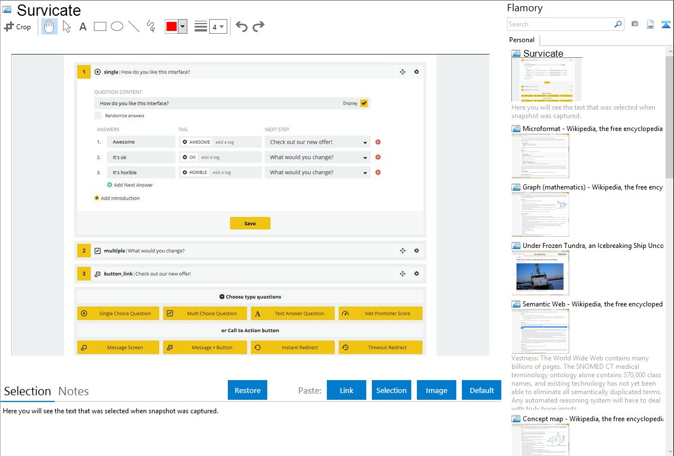Click the redo arrow

tap(258, 26)
